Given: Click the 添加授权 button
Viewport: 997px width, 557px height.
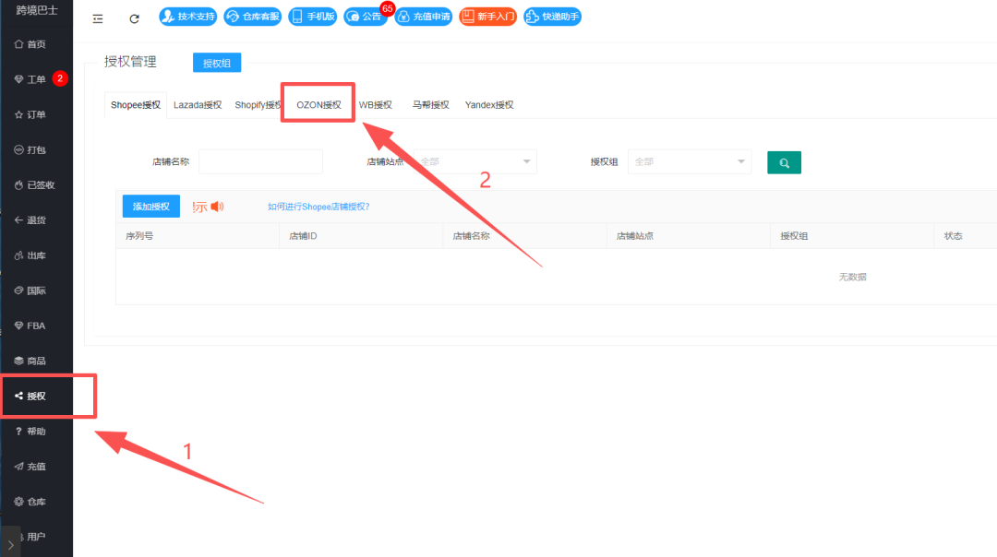Looking at the screenshot, I should click(x=151, y=207).
